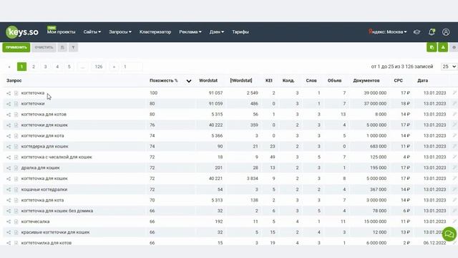Sort by the Документов column header
This screenshot has height=258, width=458.
pos(366,80)
